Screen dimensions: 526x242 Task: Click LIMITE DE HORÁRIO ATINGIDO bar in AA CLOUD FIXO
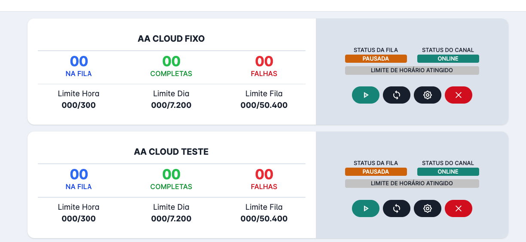(412, 70)
